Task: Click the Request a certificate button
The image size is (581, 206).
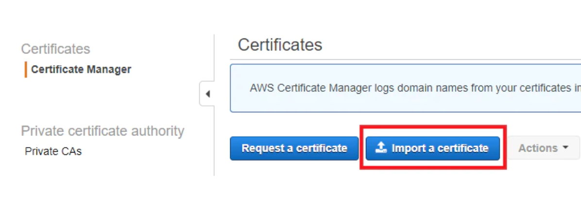Action: tap(294, 148)
